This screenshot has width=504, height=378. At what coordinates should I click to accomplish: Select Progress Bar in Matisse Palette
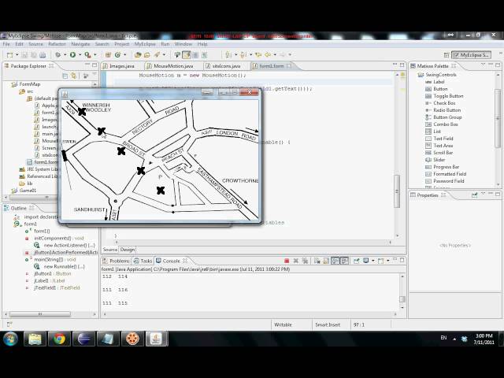[x=443, y=167]
